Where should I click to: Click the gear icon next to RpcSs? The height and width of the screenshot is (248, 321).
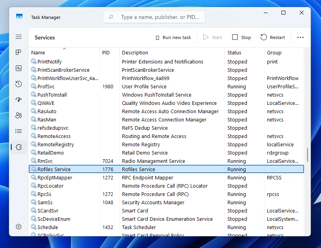34,194
